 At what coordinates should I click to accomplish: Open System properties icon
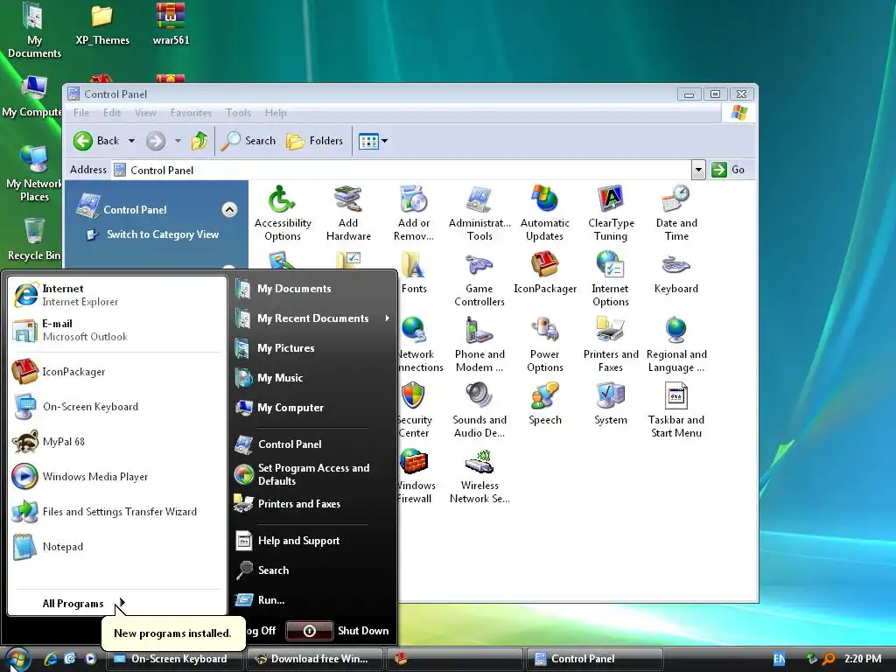(610, 404)
